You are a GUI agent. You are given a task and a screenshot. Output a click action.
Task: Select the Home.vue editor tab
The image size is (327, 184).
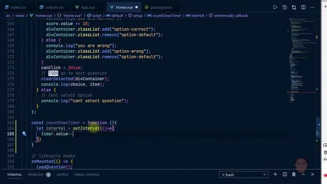click(124, 7)
